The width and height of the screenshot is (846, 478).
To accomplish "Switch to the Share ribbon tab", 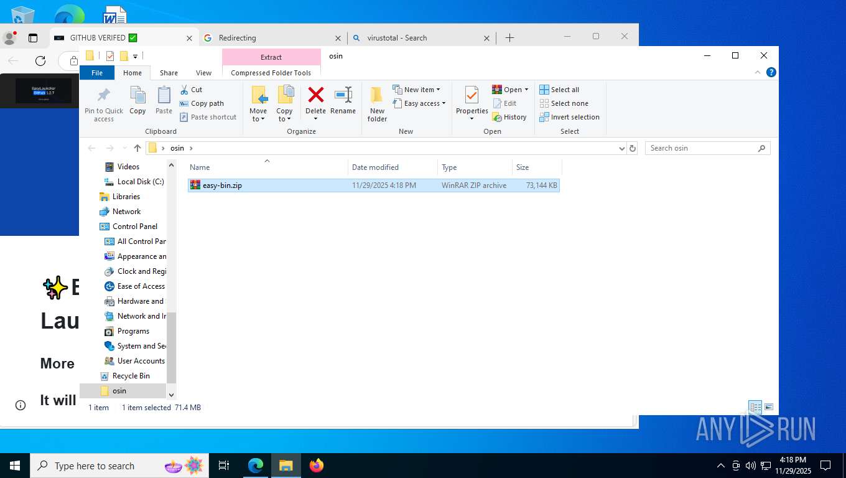I will coord(169,73).
